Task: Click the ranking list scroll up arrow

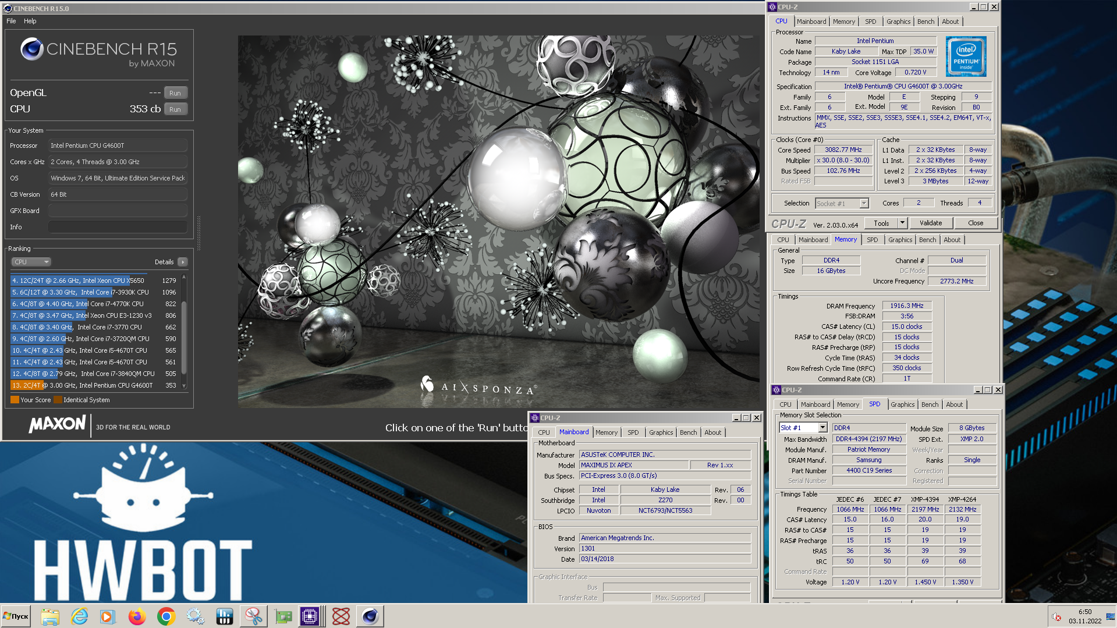Action: tap(184, 277)
